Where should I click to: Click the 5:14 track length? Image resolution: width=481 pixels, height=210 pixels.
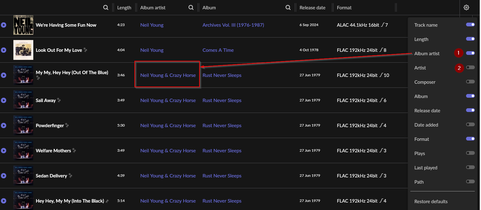coord(121,201)
